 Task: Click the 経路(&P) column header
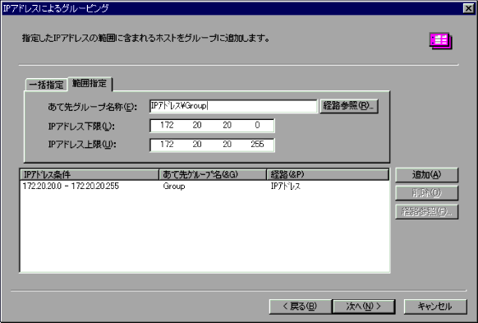(x=328, y=174)
